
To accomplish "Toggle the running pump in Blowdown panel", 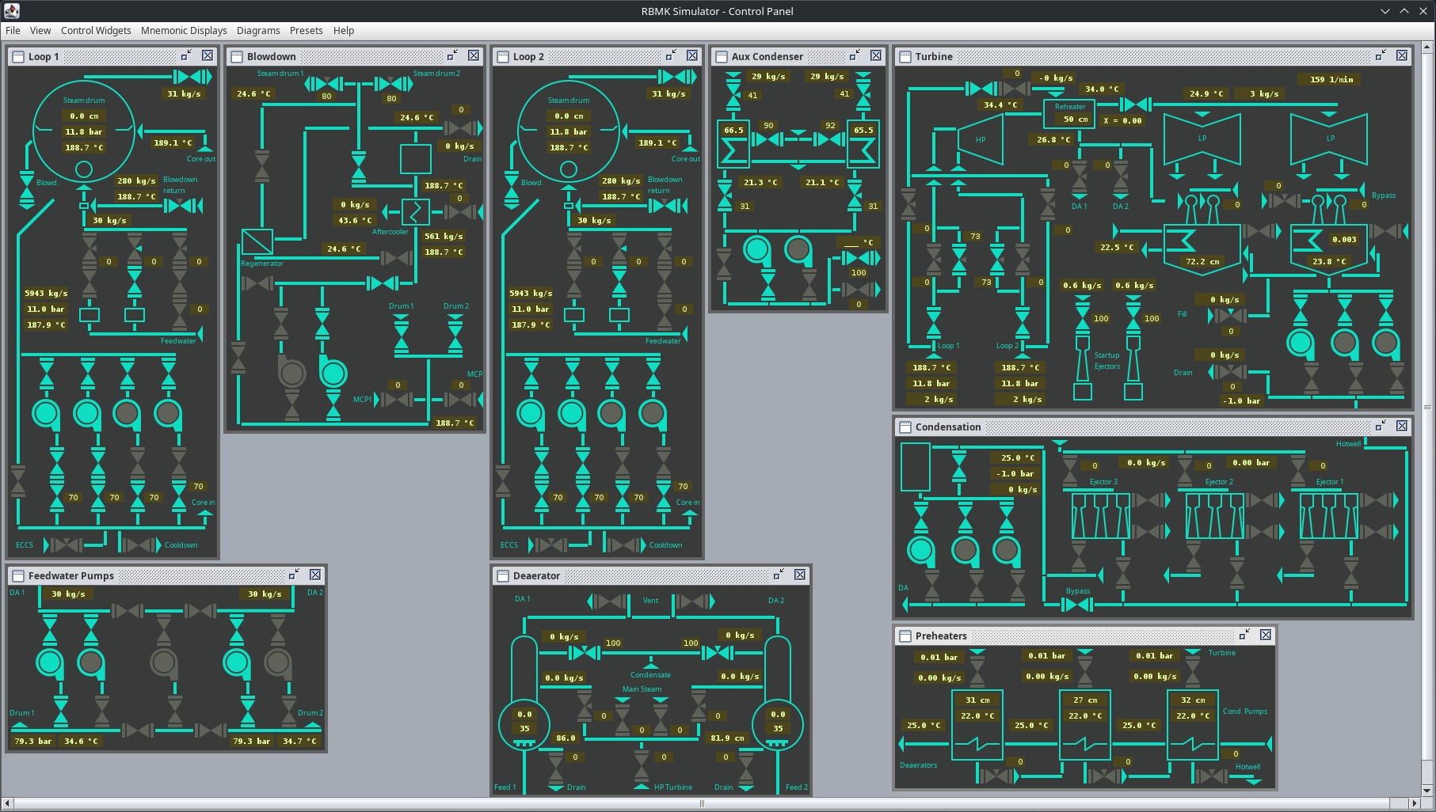I will (x=333, y=373).
